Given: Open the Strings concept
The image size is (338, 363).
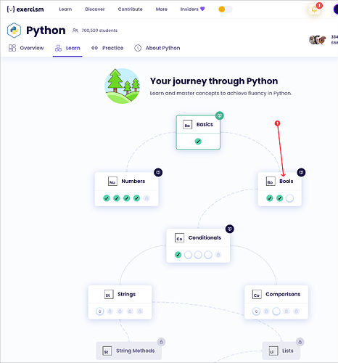Looking at the screenshot, I should (120, 302).
